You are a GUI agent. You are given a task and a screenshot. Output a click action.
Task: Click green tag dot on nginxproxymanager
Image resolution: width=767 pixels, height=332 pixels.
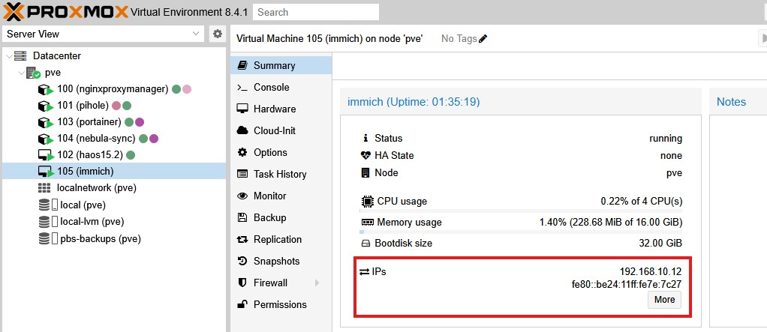pos(176,89)
